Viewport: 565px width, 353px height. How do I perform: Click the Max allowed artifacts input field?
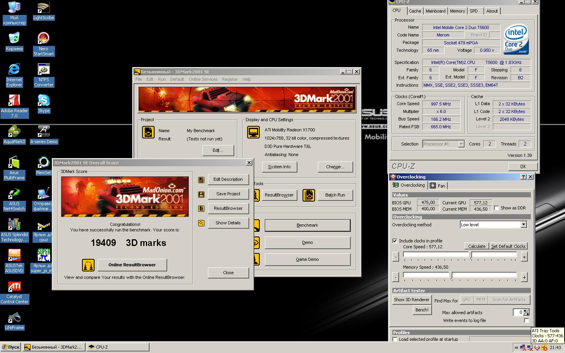click(518, 312)
